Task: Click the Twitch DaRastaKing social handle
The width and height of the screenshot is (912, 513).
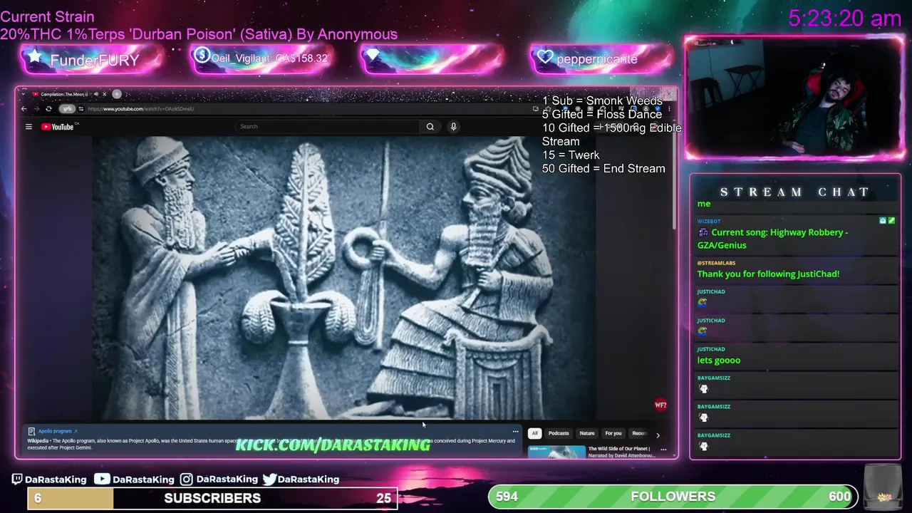Action: coord(49,480)
